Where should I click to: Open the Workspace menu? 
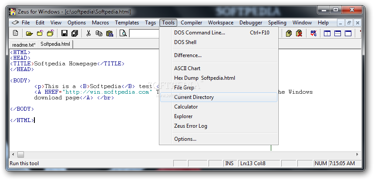(221, 23)
